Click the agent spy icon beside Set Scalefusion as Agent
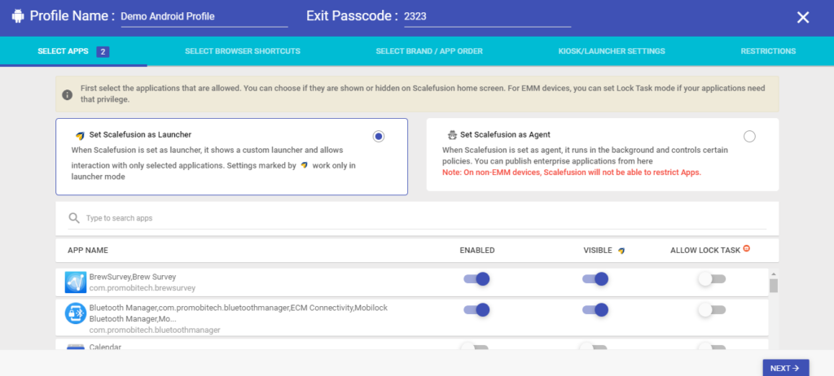 point(452,135)
